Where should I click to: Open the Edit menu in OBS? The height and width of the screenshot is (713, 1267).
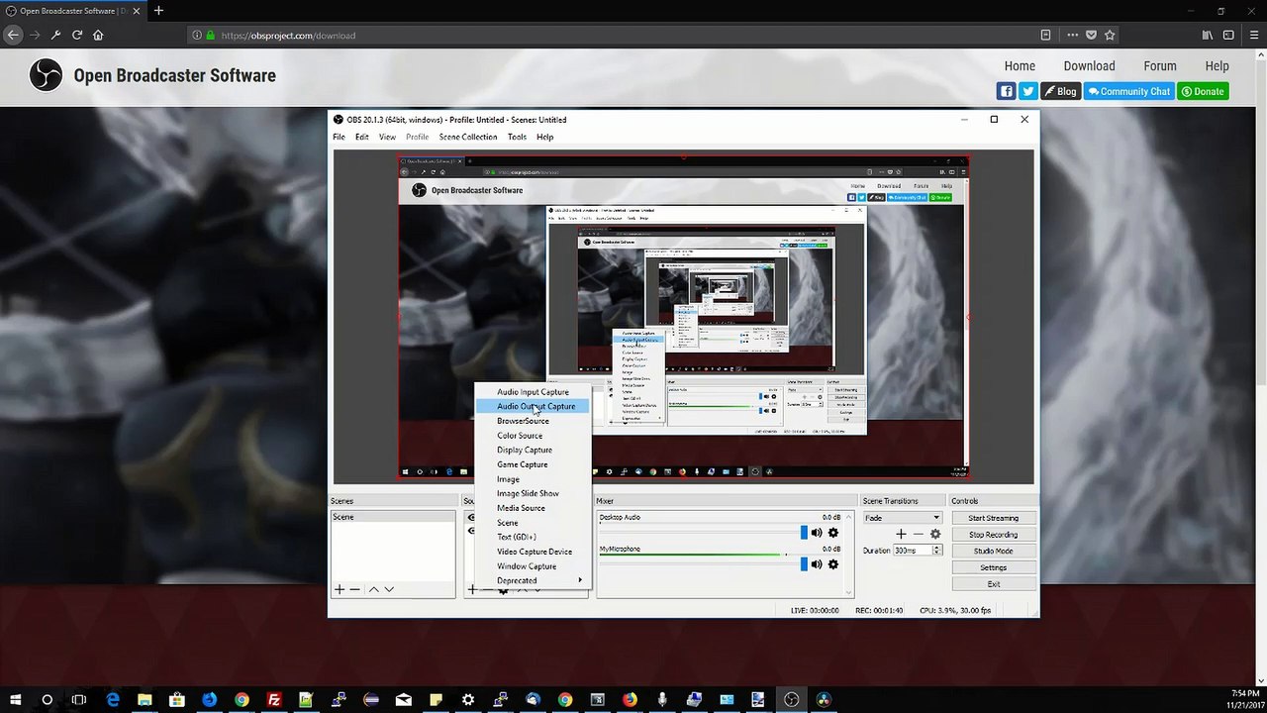[362, 137]
